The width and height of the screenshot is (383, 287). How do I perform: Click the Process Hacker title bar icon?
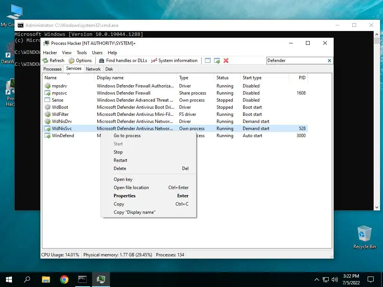[46, 43]
